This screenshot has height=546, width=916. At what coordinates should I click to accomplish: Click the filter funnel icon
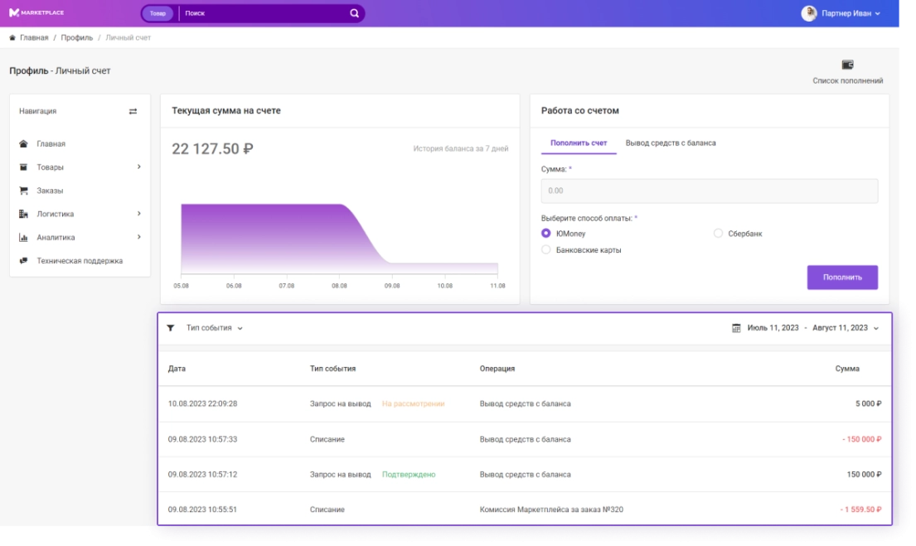click(171, 328)
